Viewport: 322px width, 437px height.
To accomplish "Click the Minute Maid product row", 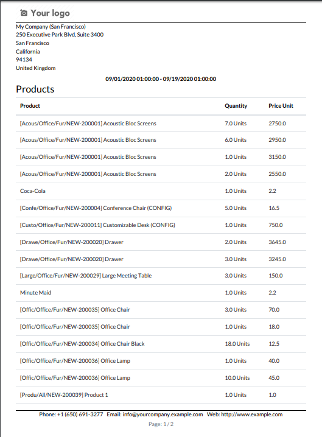I will 161,293.
